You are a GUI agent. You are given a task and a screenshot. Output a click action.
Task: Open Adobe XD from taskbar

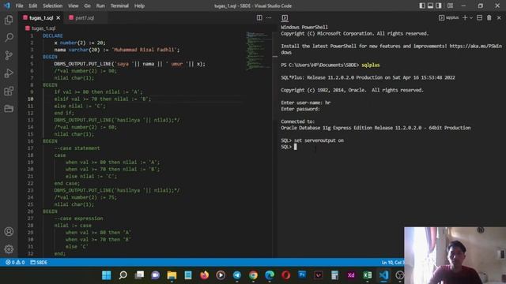pos(351,275)
